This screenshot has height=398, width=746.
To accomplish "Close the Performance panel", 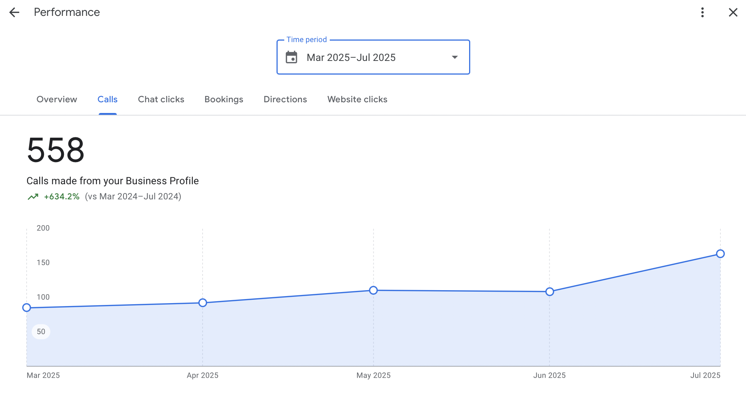I will (733, 13).
